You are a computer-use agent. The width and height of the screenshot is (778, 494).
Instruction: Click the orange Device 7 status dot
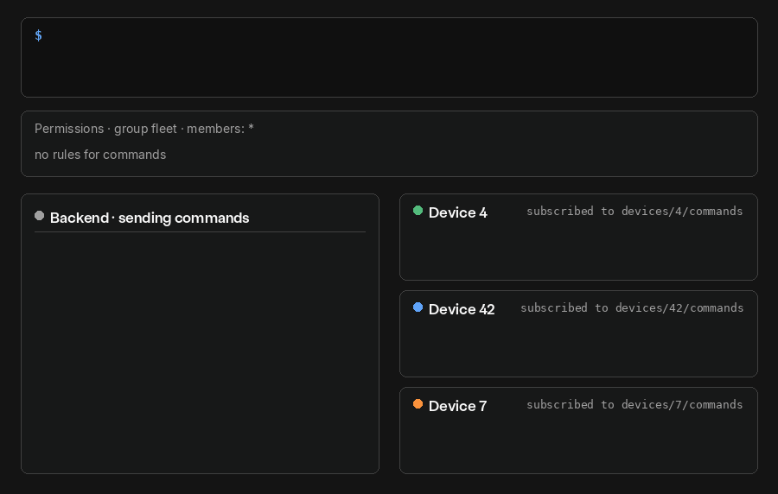[x=418, y=404]
